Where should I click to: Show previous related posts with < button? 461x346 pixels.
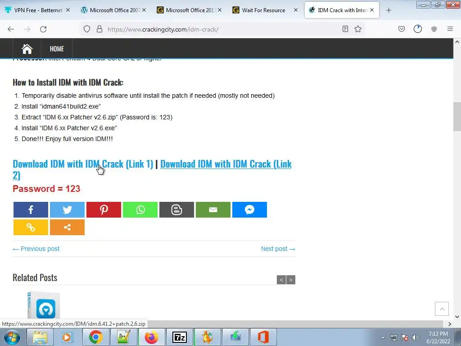pyautogui.click(x=281, y=280)
